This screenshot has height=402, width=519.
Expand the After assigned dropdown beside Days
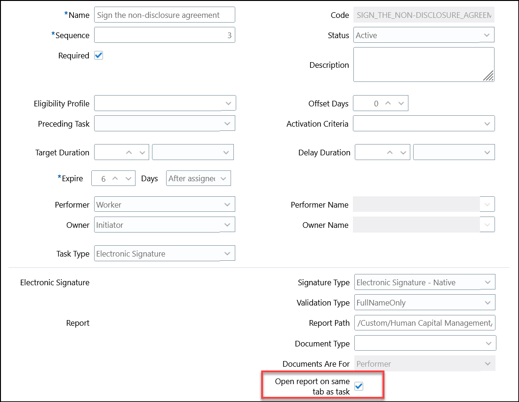(x=224, y=178)
